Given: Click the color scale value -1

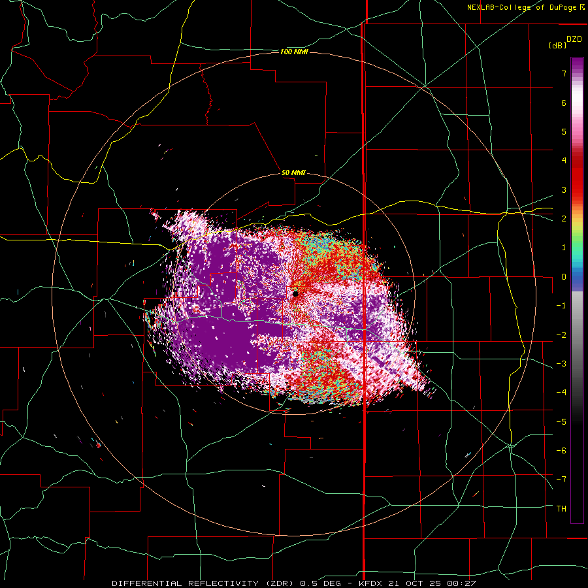Looking at the screenshot, I should 561,306.
